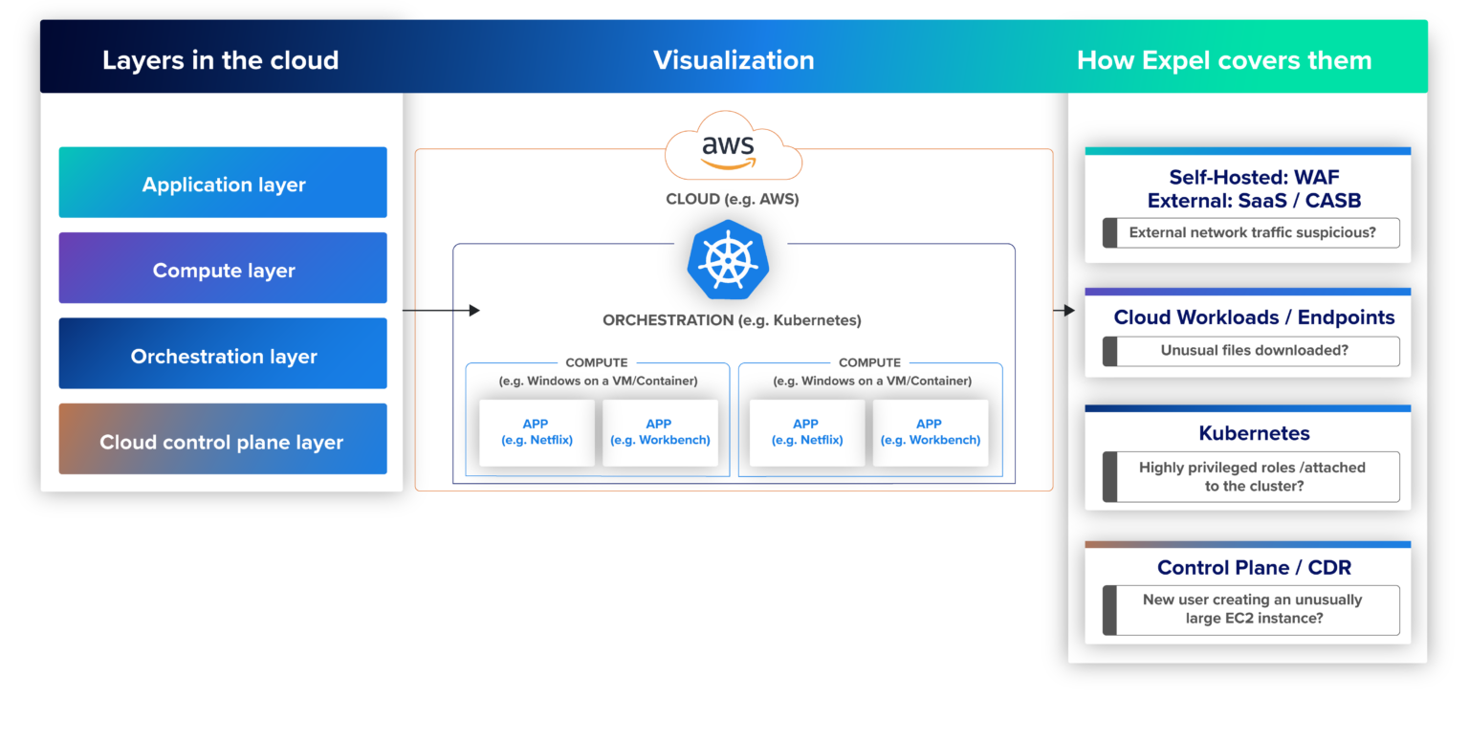Click the APP Netflix box in left compute group

[536, 431]
